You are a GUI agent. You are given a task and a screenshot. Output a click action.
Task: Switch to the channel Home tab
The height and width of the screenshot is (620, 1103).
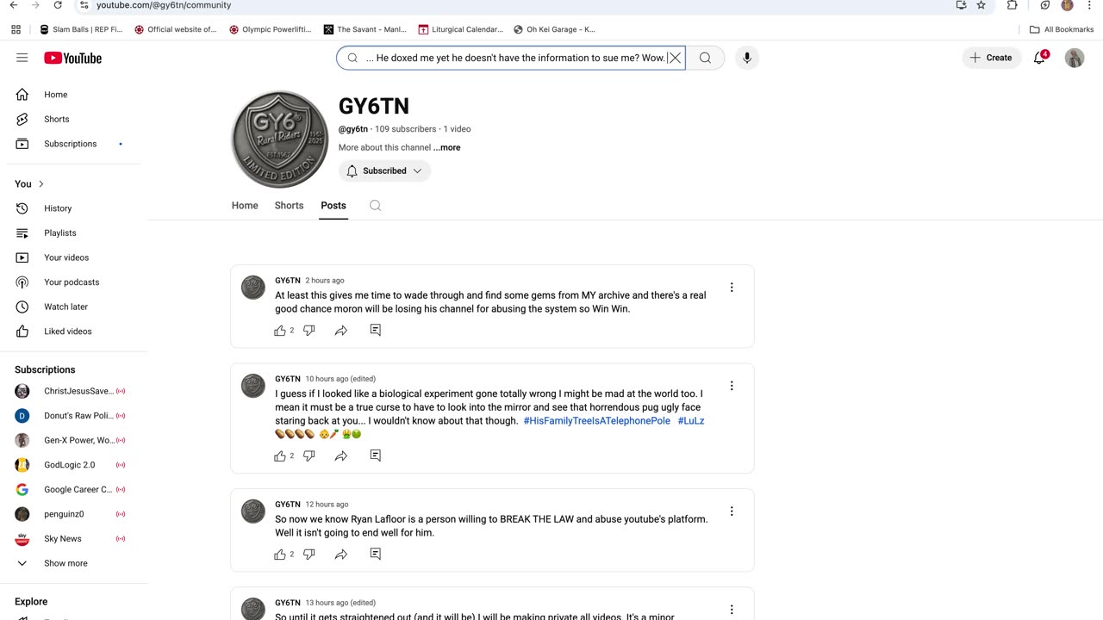[x=245, y=205]
